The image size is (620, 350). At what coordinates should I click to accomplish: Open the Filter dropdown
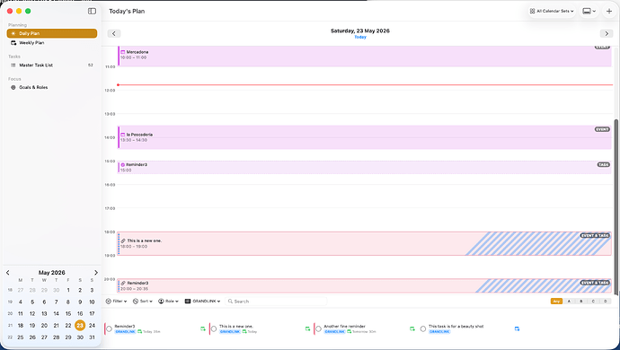116,301
